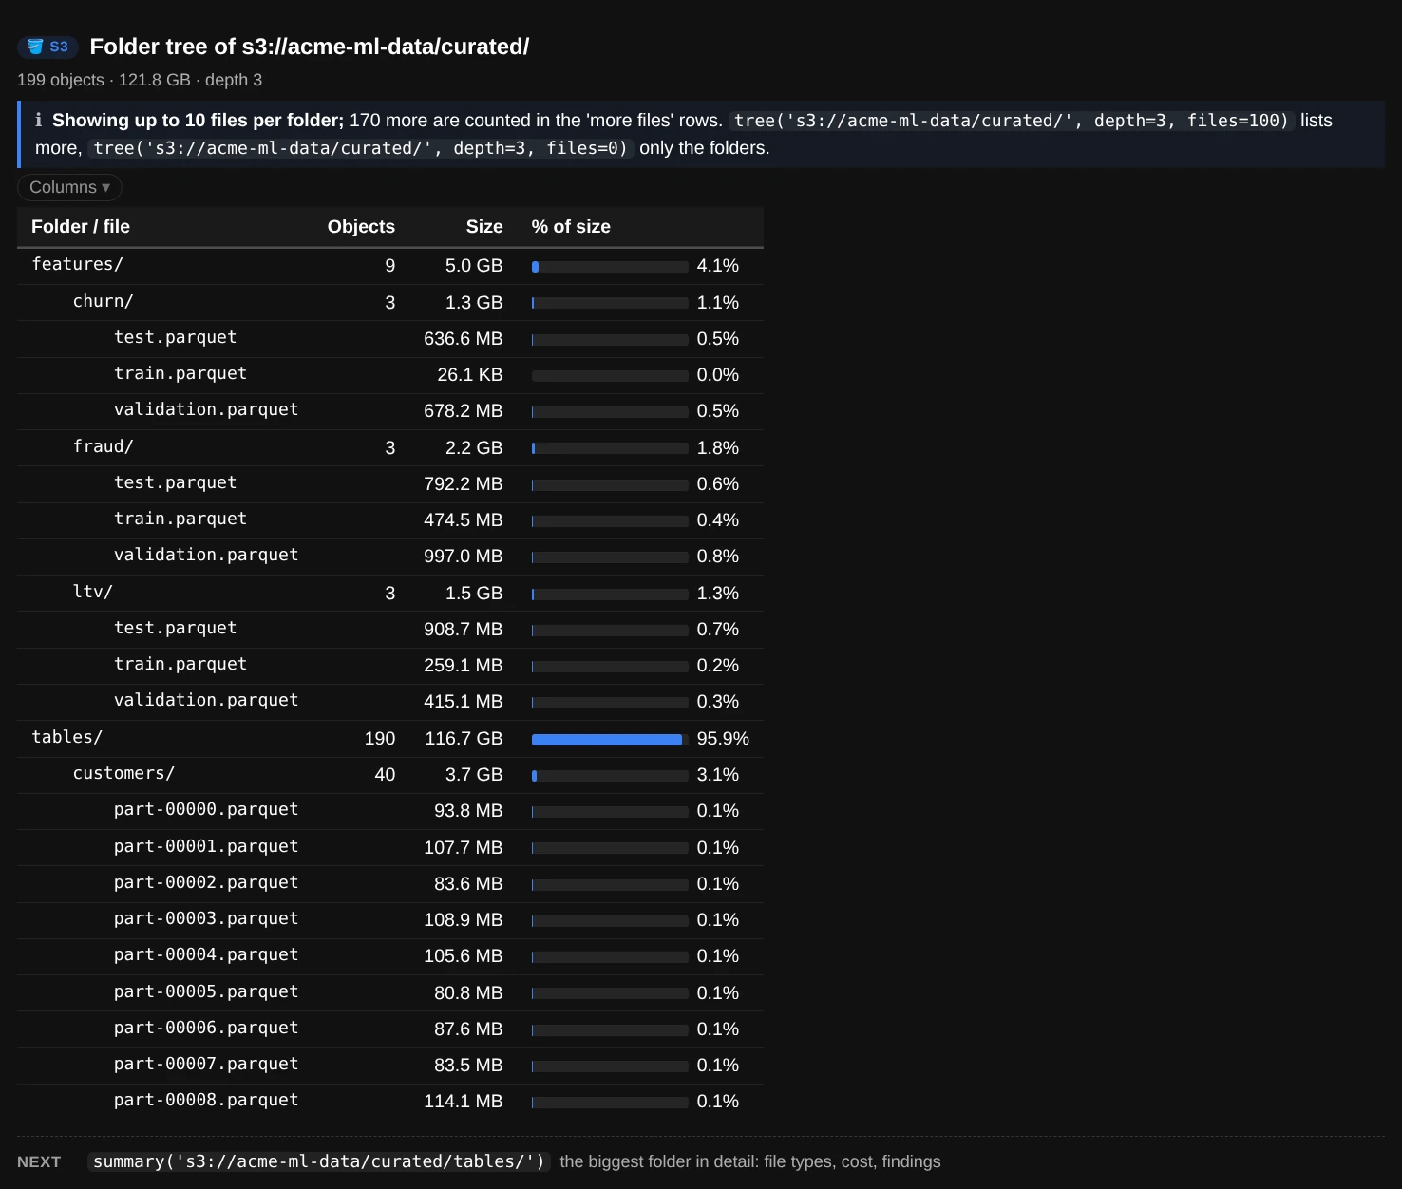This screenshot has width=1402, height=1189.
Task: Open the Columns dropdown
Action: 69,187
